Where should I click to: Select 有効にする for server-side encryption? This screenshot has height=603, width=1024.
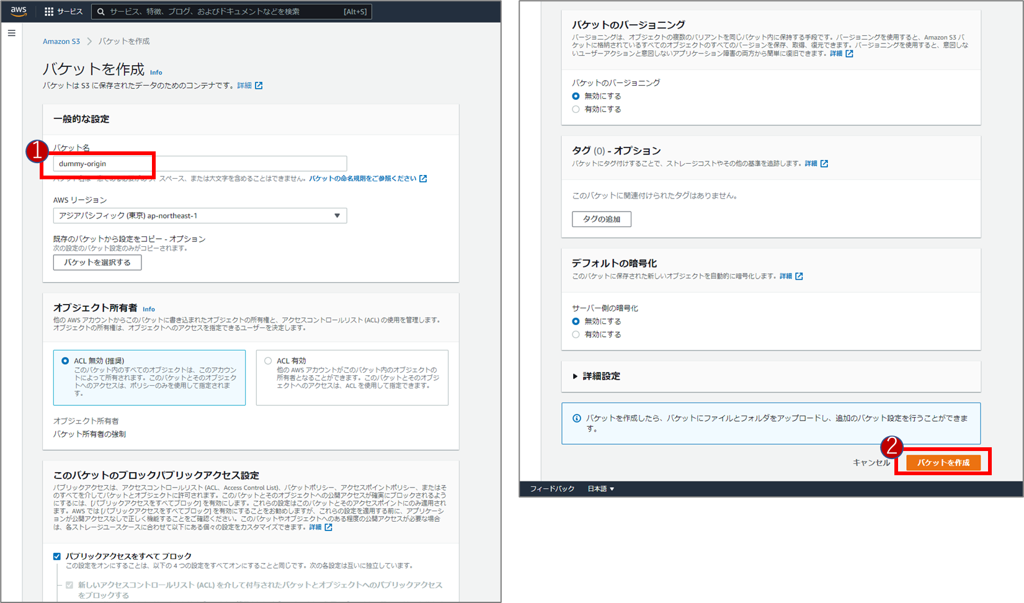tap(576, 334)
